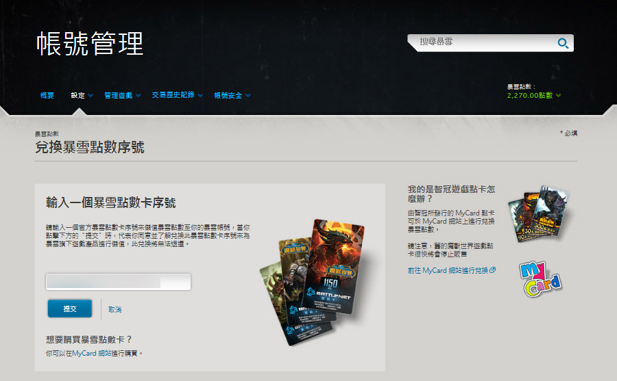Click the 想要購買暴雪點數卡？ heading
This screenshot has width=617, height=381.
tap(89, 339)
